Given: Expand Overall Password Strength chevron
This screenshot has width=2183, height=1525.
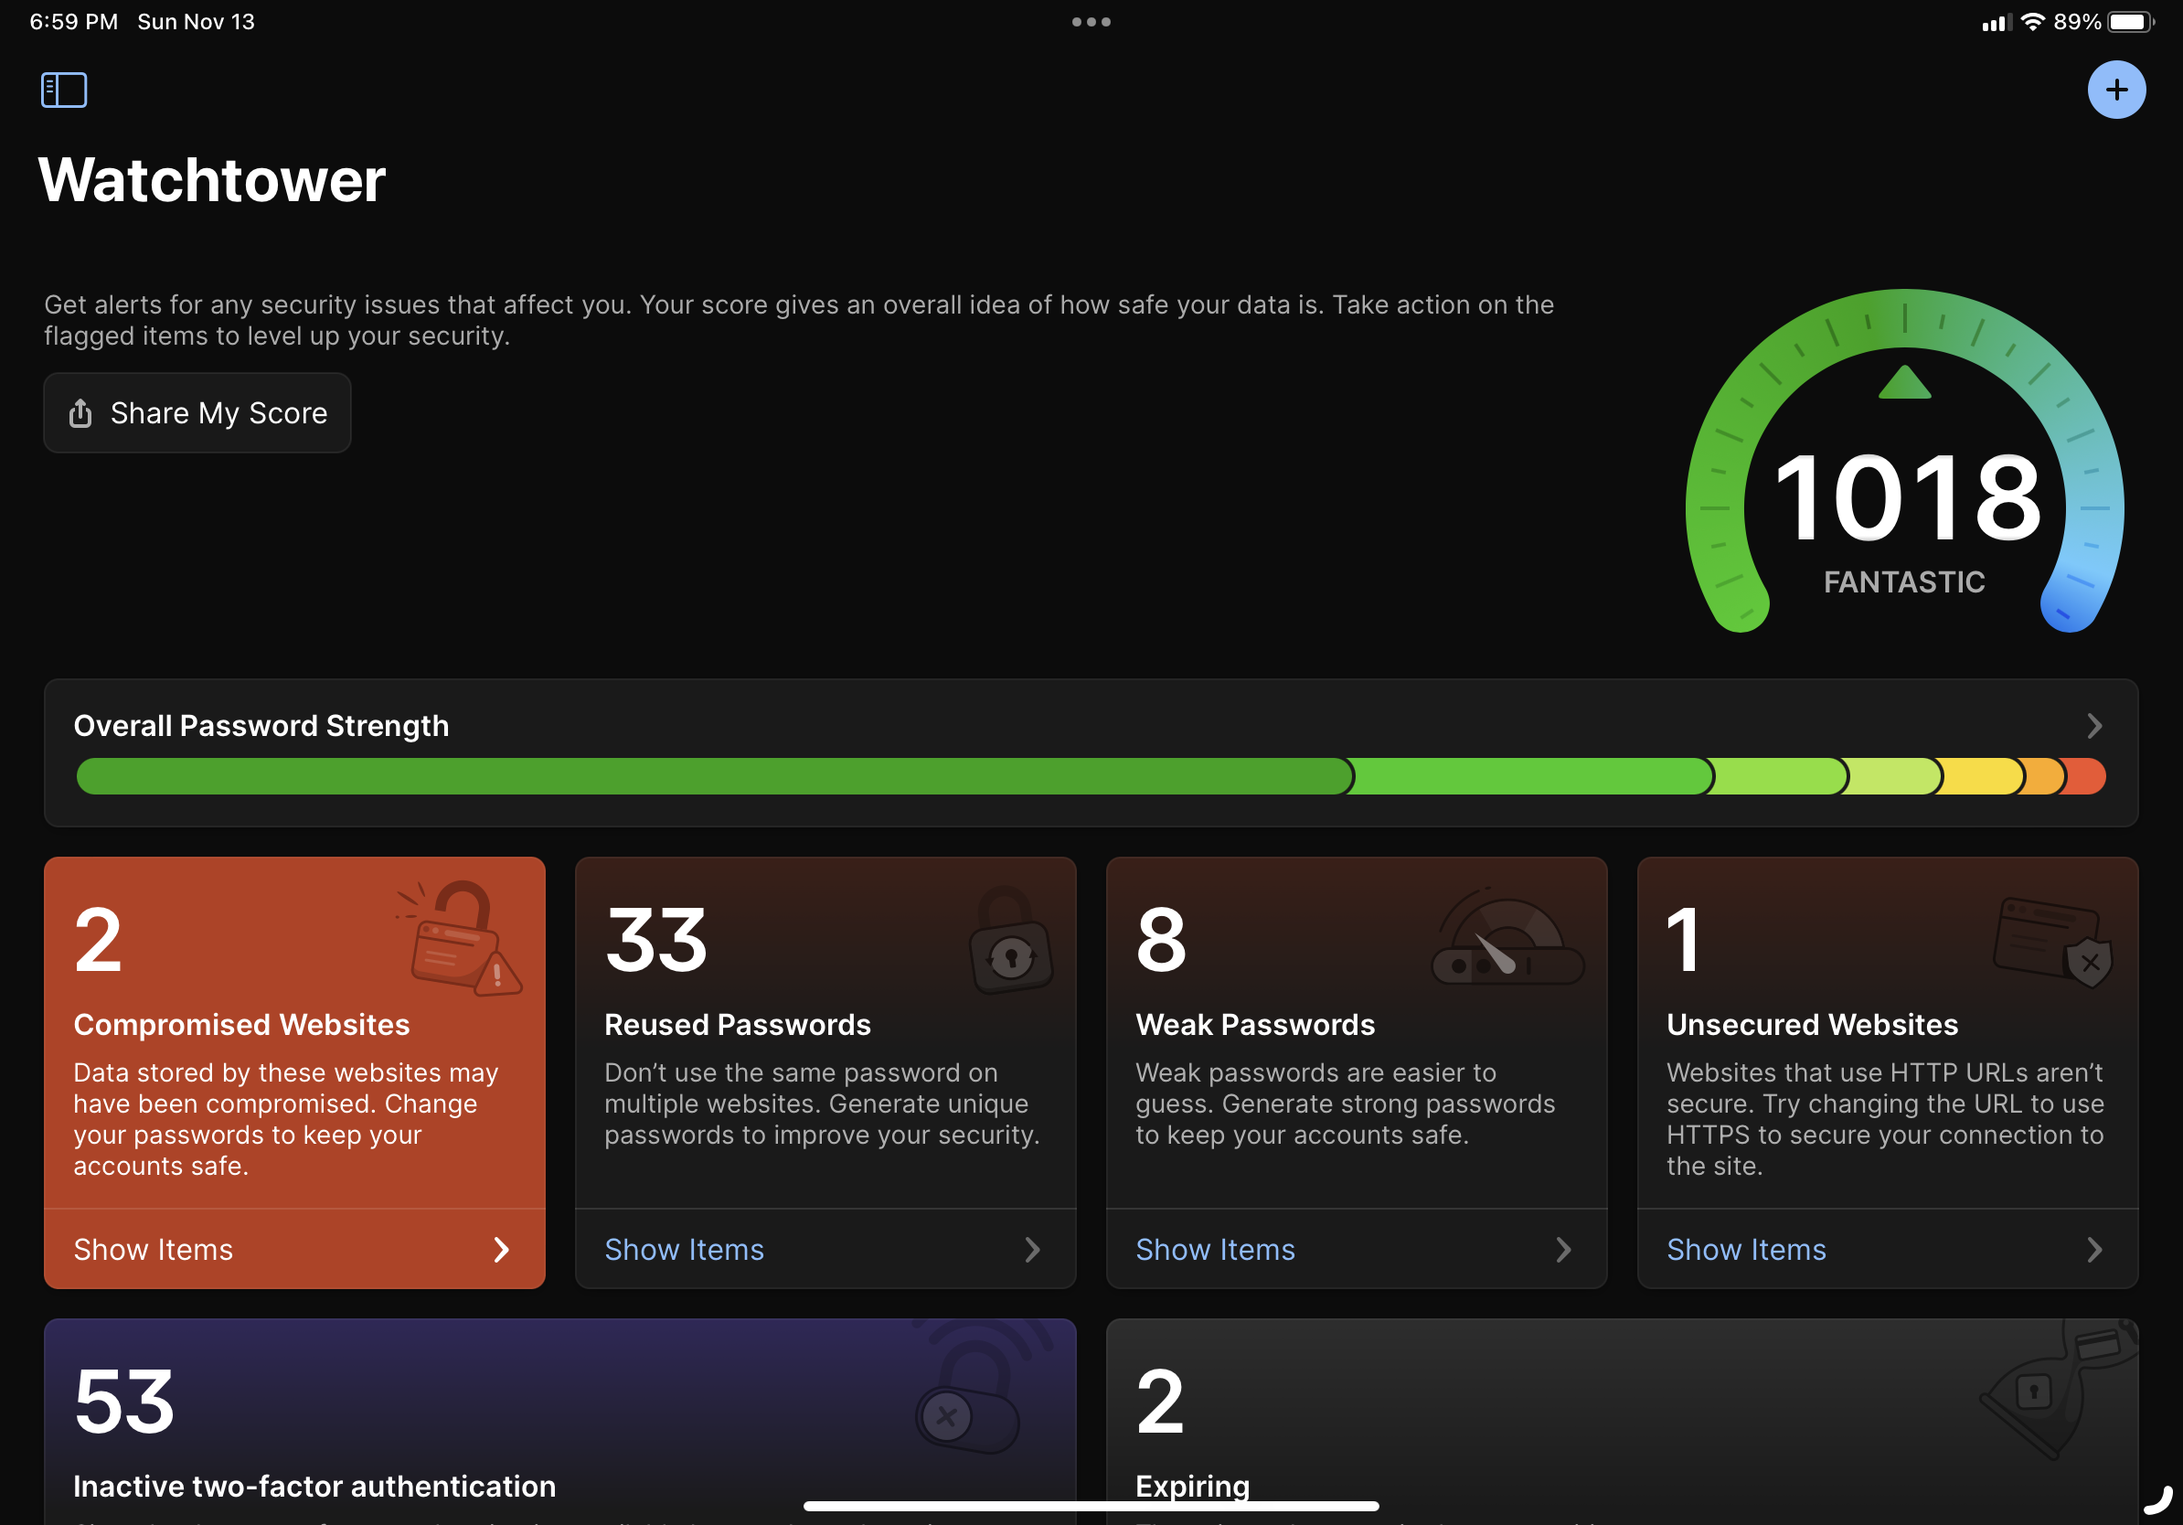Looking at the screenshot, I should pyautogui.click(x=2094, y=726).
